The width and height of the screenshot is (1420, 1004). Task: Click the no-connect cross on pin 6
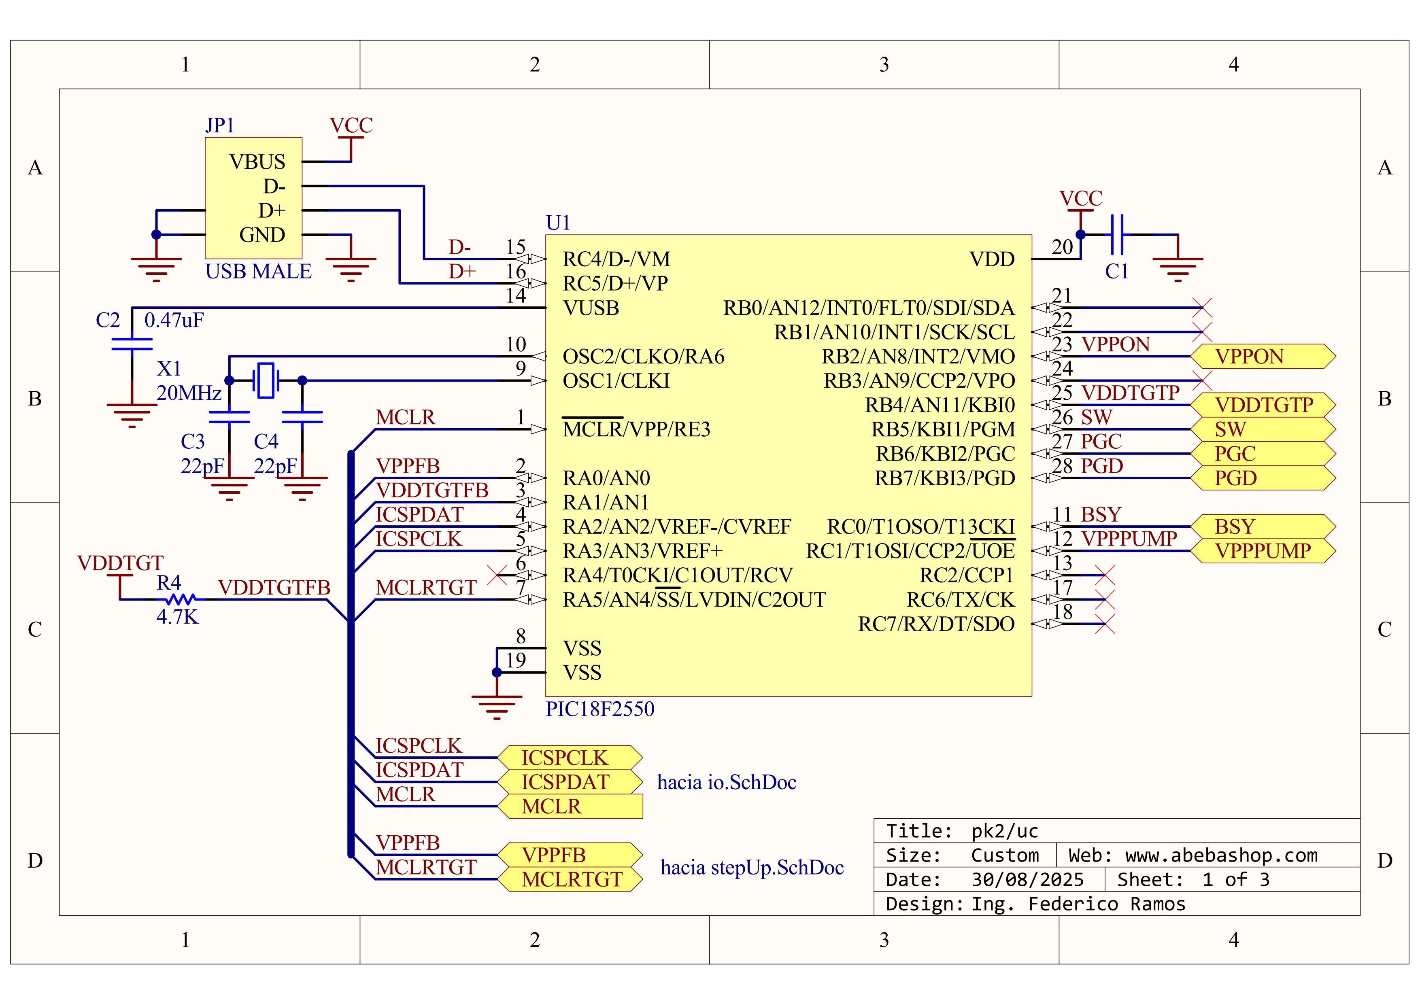click(497, 575)
